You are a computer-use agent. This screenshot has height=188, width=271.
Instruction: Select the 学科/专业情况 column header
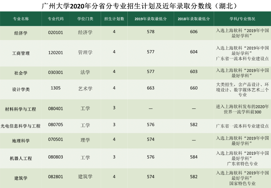pos(242,19)
